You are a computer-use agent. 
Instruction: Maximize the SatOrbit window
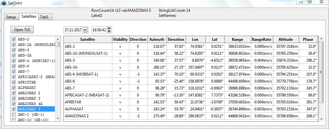309,2
